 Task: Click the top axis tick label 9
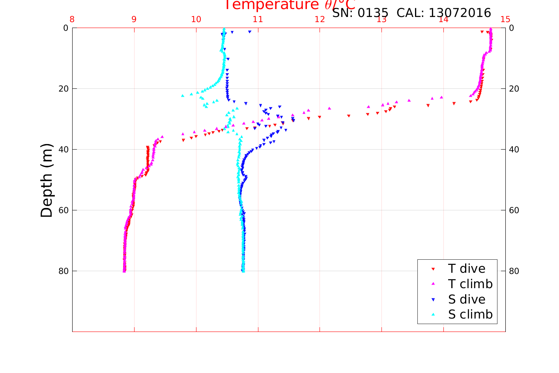(x=134, y=19)
